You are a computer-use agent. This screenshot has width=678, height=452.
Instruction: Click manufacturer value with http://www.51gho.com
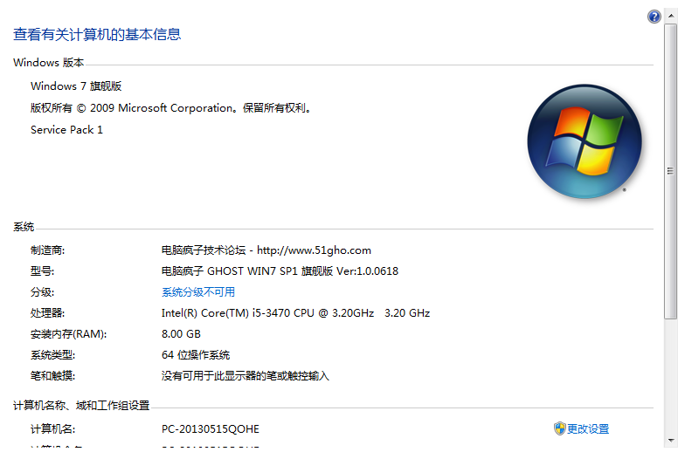coord(266,250)
